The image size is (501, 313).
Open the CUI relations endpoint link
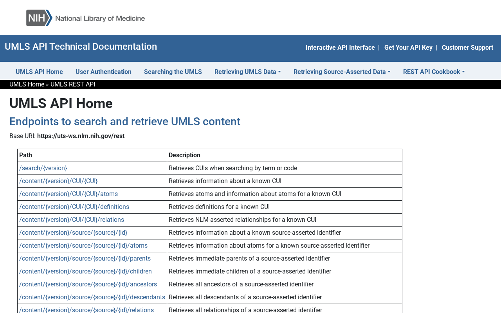point(72,220)
